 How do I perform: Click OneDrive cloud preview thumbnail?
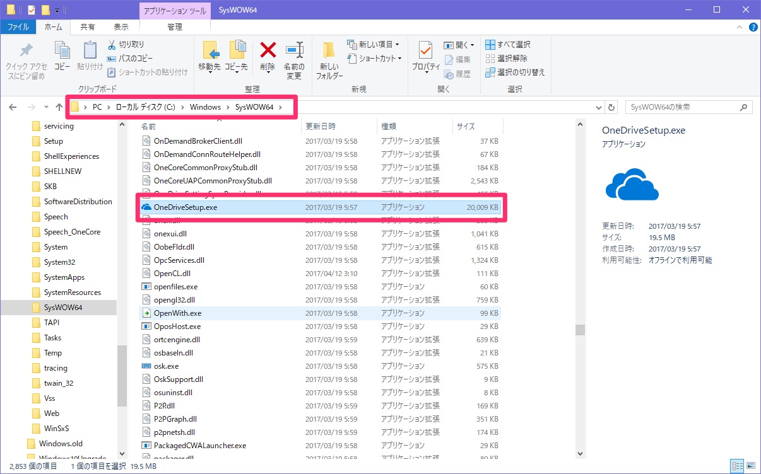click(632, 183)
